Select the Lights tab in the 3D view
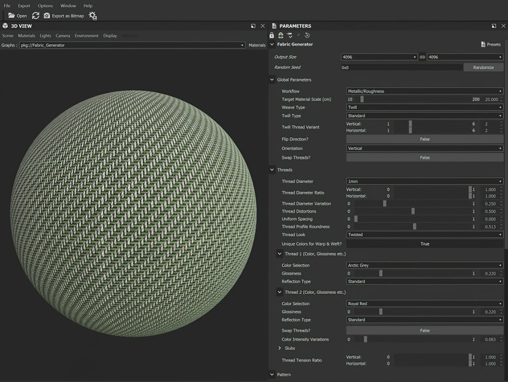This screenshot has height=382, width=508. (x=45, y=35)
